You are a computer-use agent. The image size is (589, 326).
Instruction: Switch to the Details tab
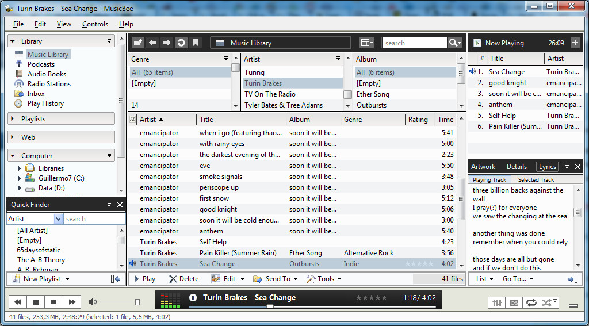pyautogui.click(x=517, y=167)
